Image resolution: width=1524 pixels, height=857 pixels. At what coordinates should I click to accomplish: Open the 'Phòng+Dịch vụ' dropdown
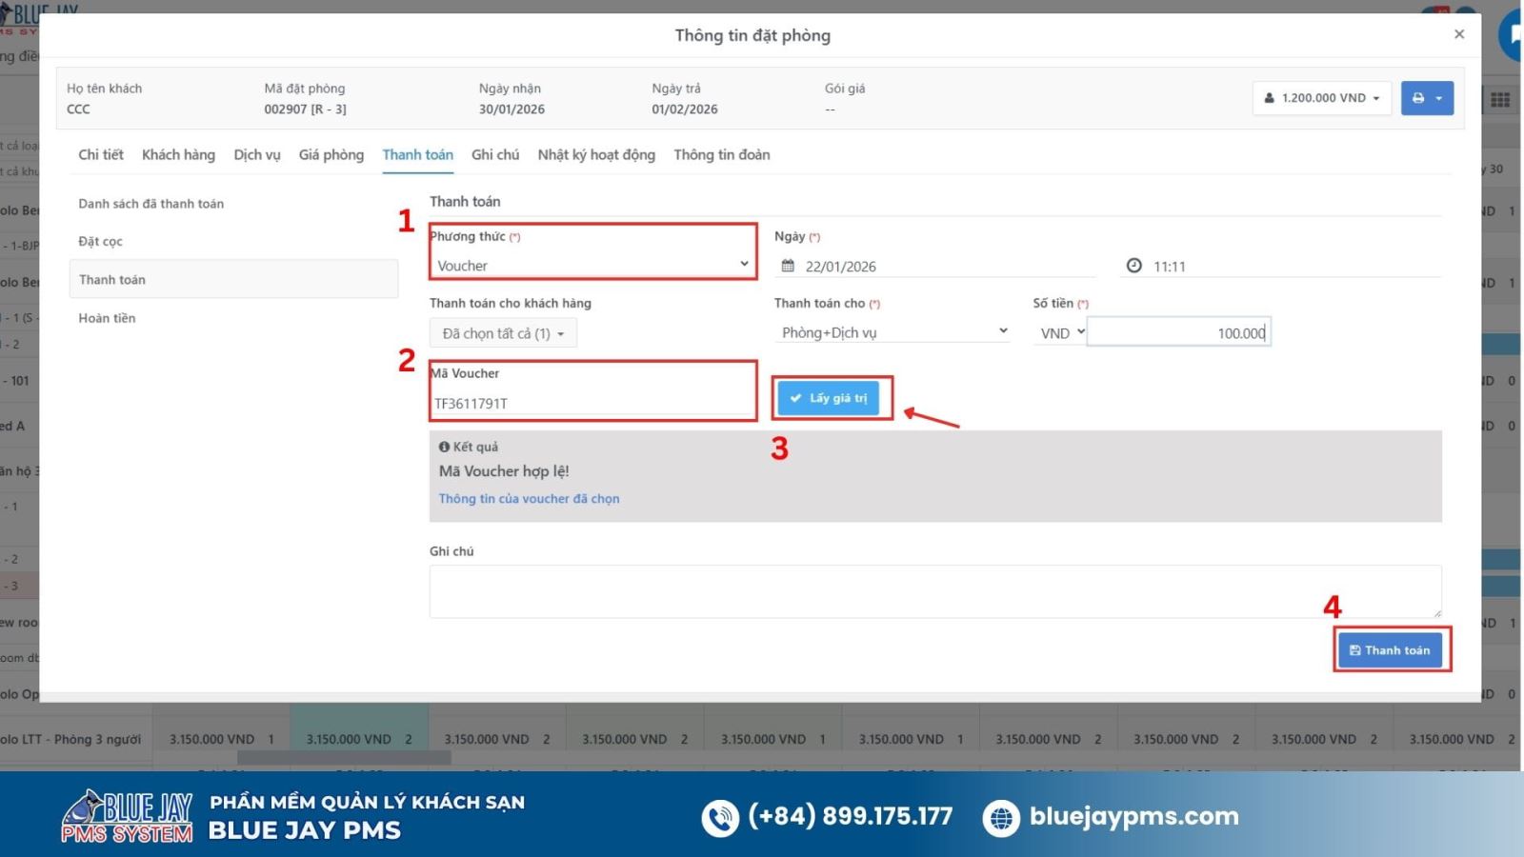pos(892,332)
